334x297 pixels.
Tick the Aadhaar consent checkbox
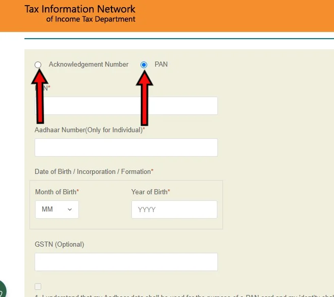pyautogui.click(x=38, y=287)
